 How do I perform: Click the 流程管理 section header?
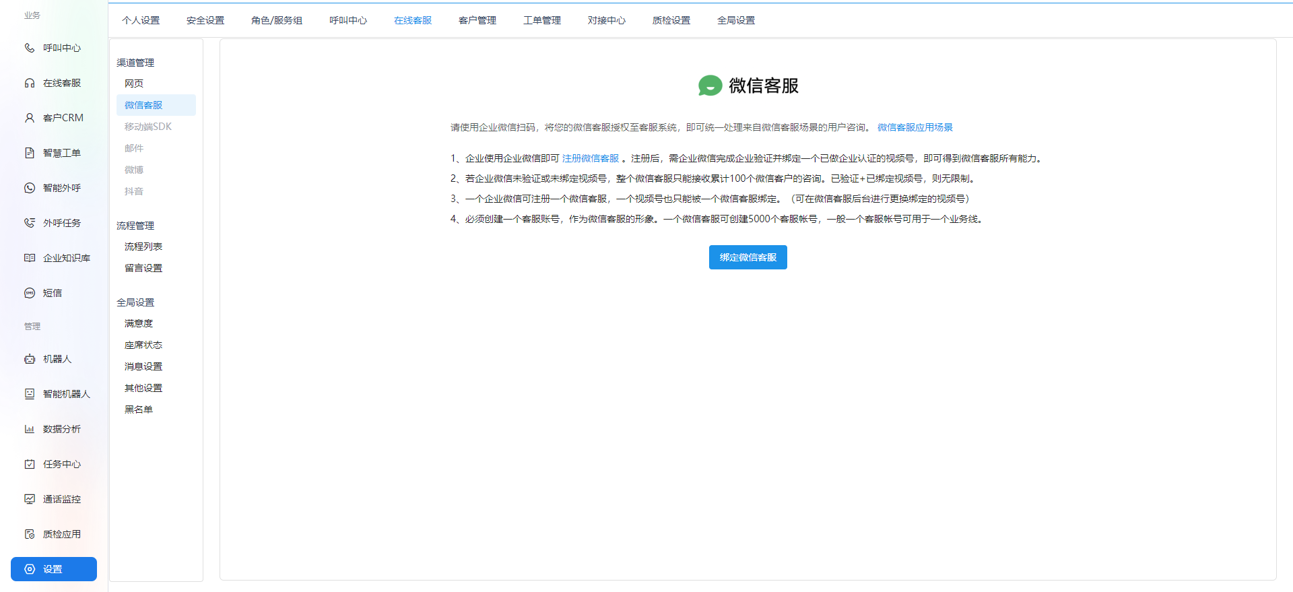pyautogui.click(x=135, y=226)
